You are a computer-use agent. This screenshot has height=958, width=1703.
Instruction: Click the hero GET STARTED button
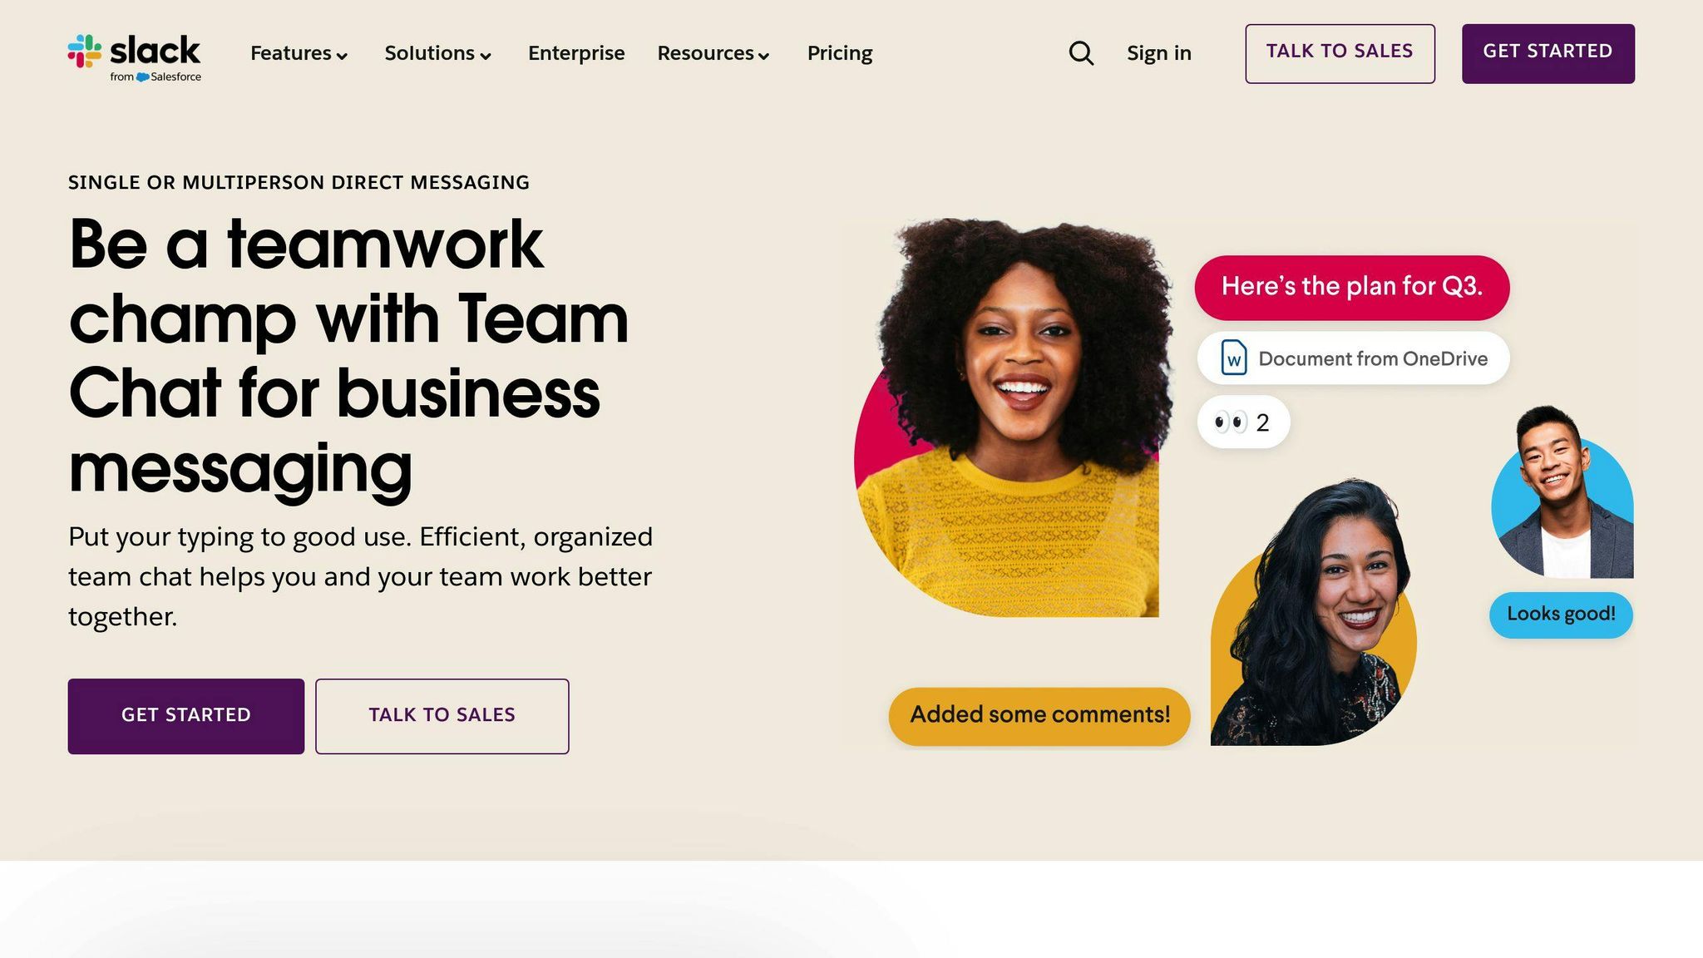pyautogui.click(x=186, y=716)
